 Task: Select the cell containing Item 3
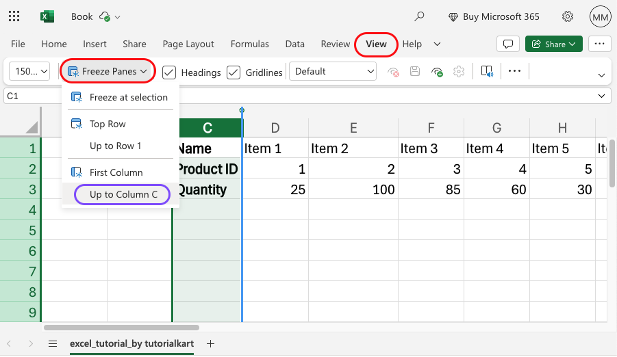coord(431,148)
